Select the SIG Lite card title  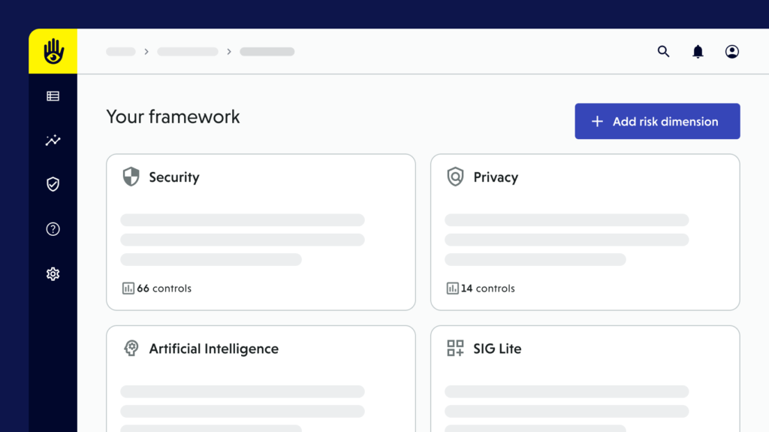tap(496, 349)
